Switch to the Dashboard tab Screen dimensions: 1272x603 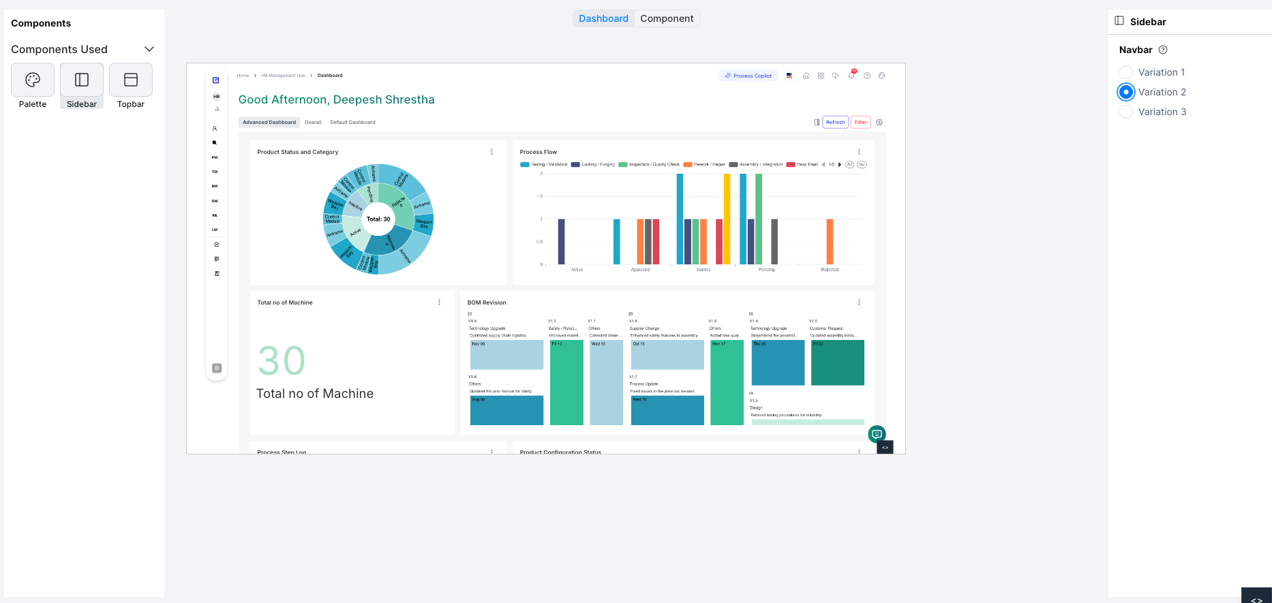(x=603, y=18)
